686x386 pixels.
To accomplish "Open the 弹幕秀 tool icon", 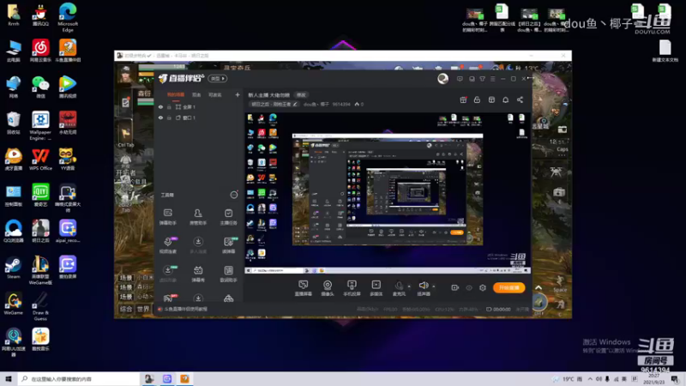I will tap(198, 274).
